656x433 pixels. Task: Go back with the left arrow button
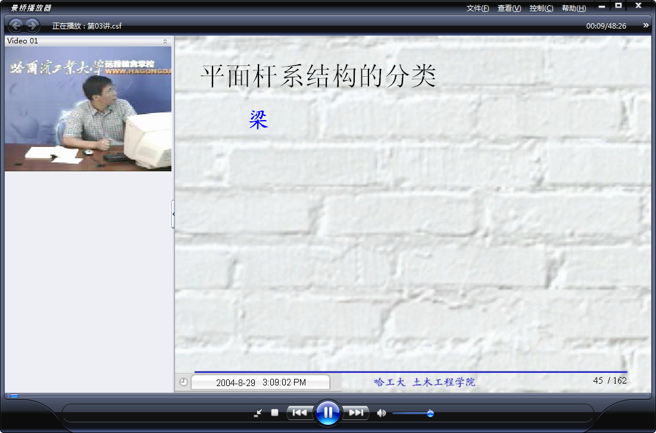click(16, 26)
